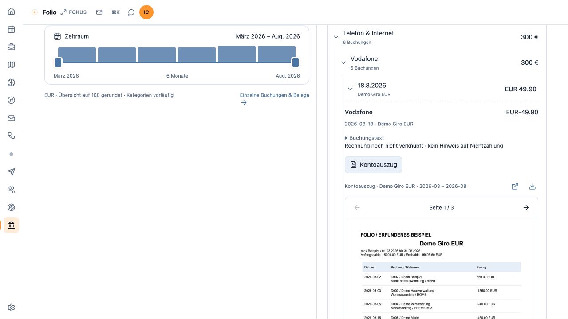Open the Home icon in the sidebar

12,12
